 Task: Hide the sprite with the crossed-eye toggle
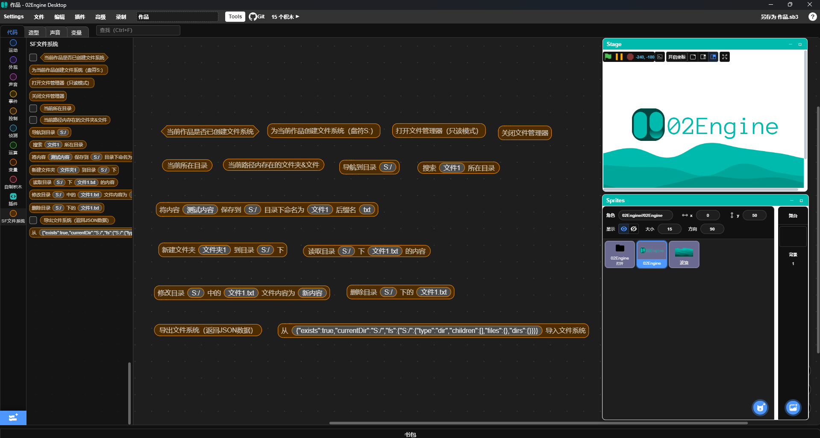coord(634,229)
